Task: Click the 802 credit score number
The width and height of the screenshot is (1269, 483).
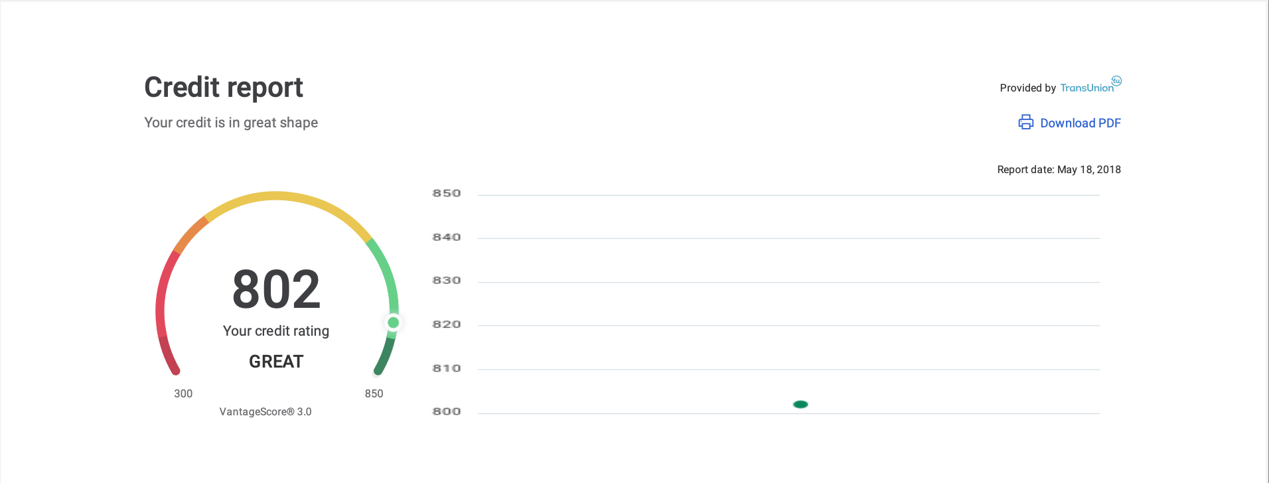Action: [276, 290]
